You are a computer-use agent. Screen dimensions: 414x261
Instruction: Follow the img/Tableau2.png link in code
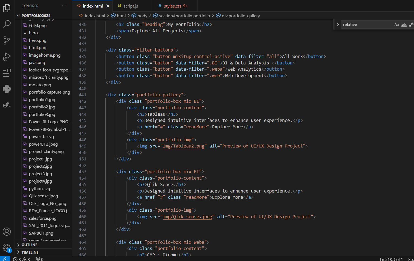pos(184,146)
